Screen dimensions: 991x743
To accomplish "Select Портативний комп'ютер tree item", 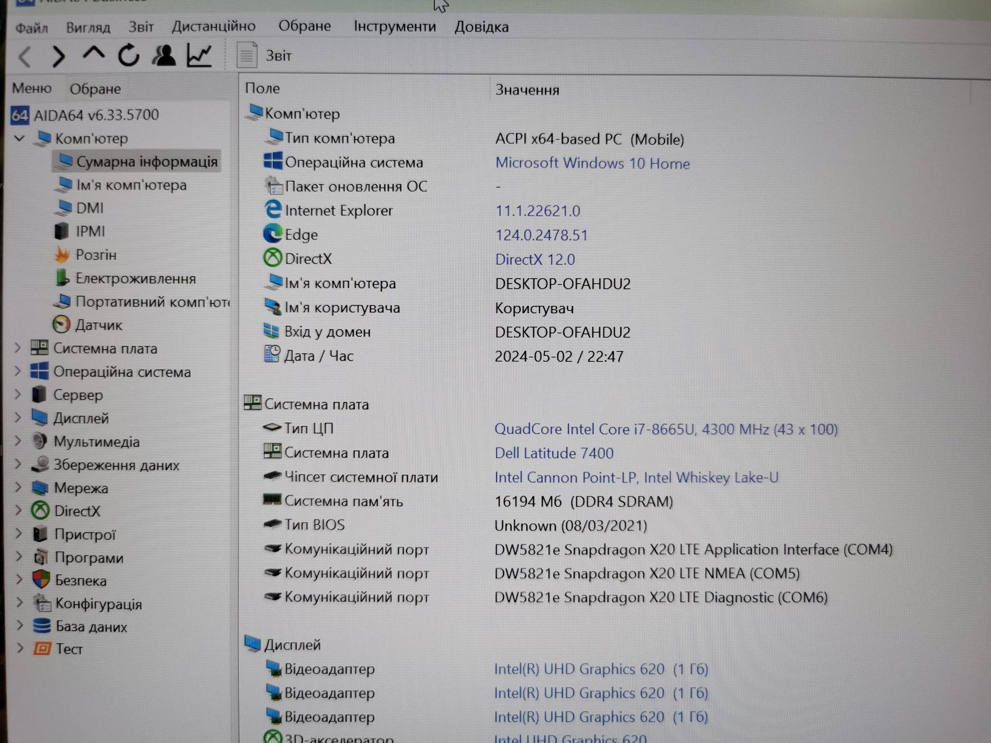I will click(x=142, y=301).
